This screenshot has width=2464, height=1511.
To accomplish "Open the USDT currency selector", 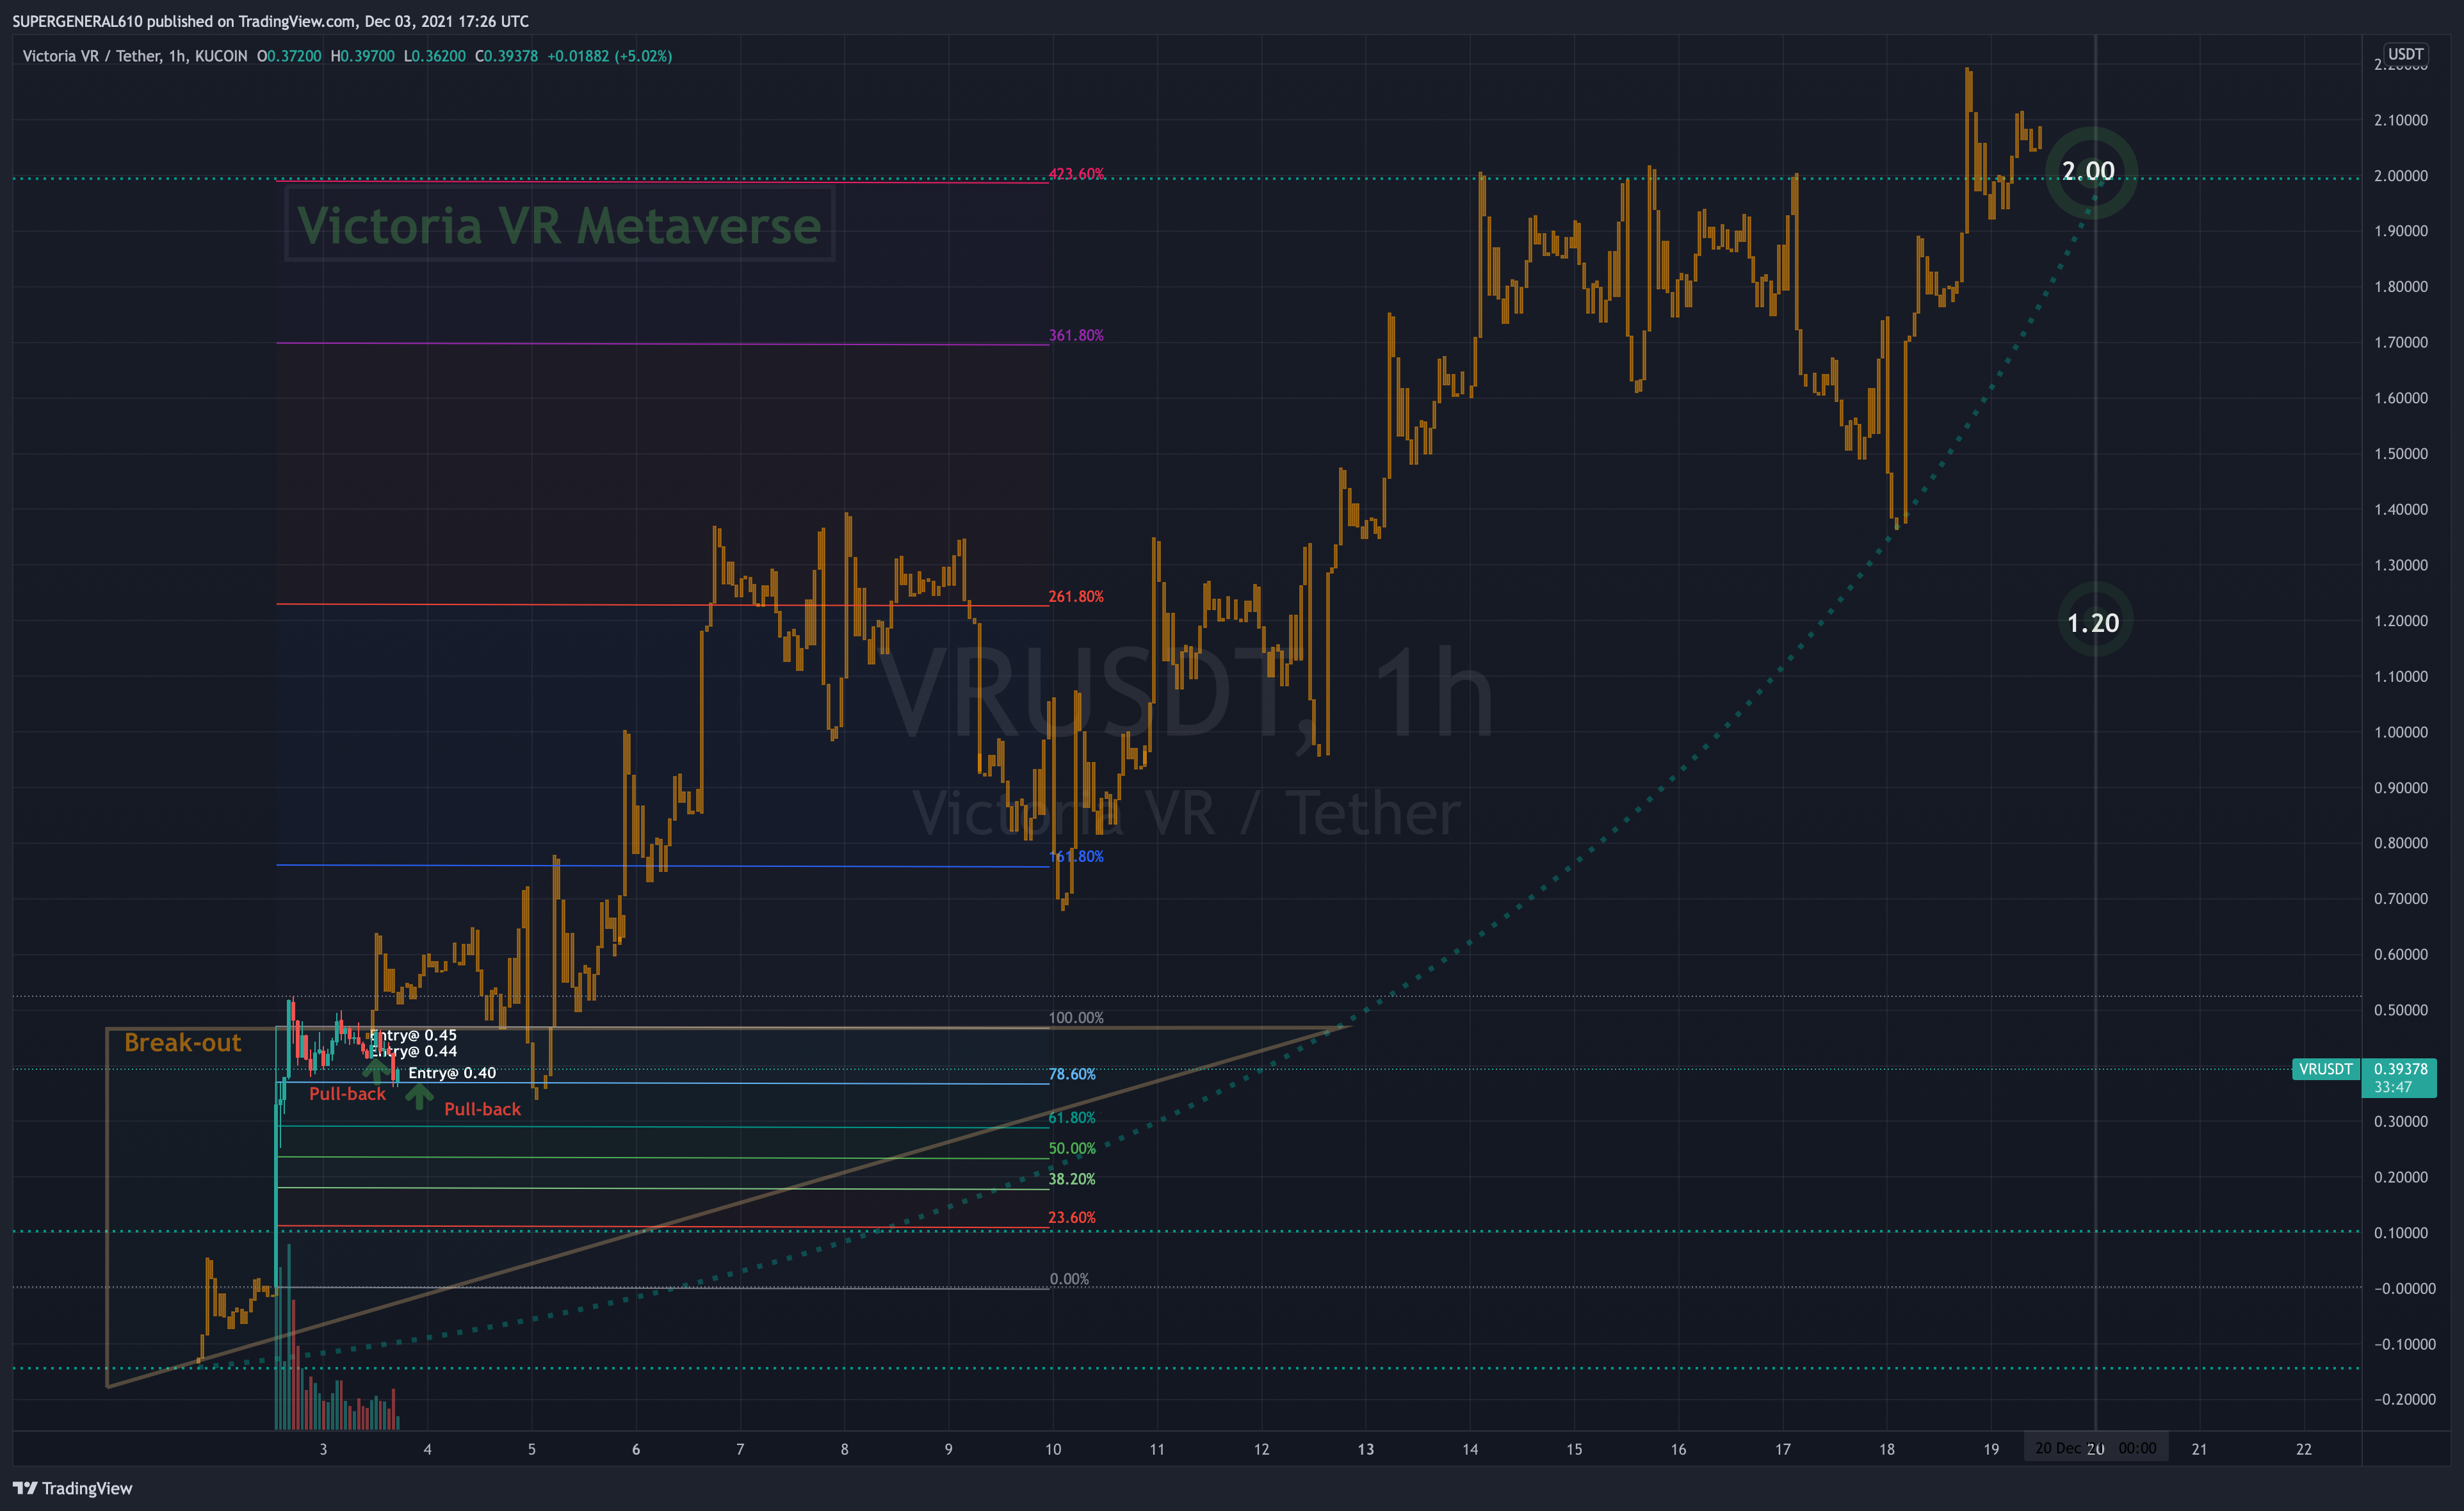I will (2405, 54).
